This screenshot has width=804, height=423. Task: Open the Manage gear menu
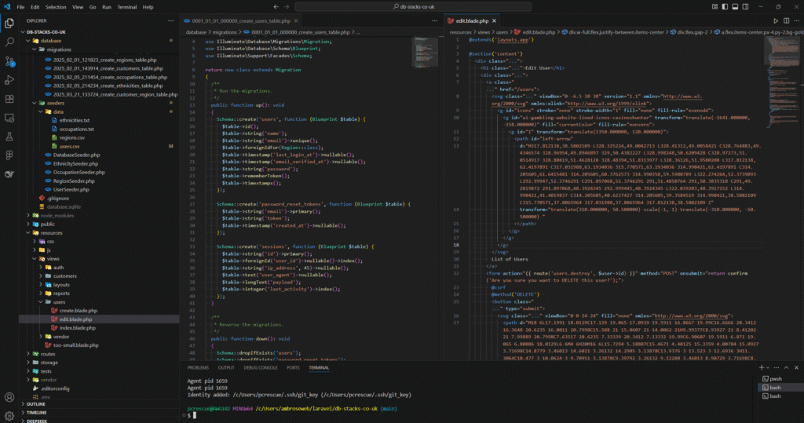tap(9, 416)
